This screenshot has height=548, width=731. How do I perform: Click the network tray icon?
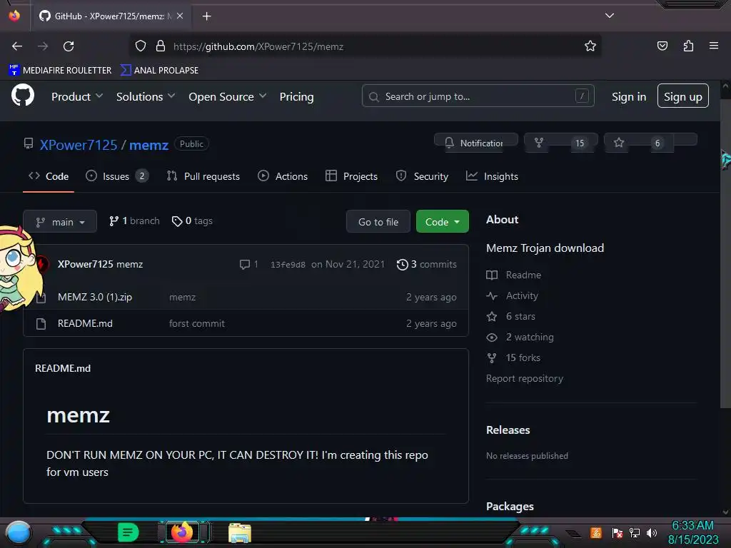[635, 532]
